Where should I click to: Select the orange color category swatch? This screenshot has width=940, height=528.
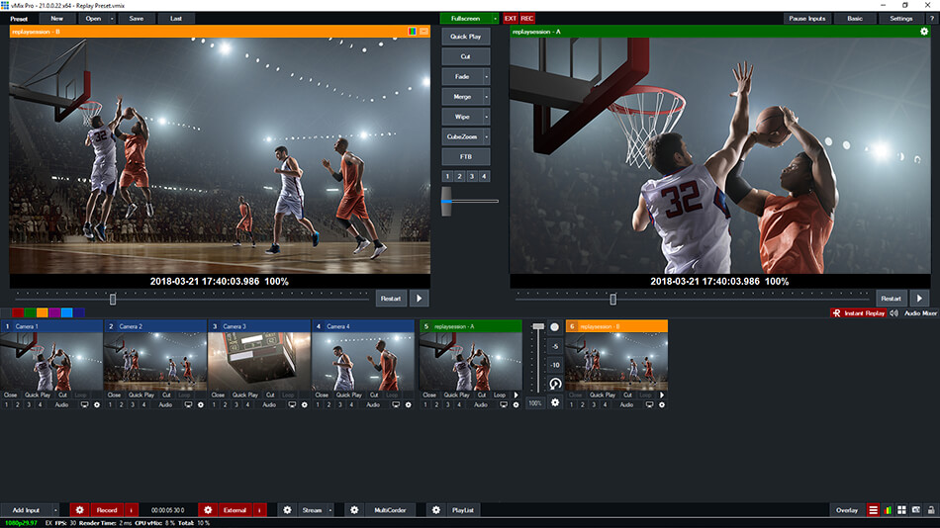[x=42, y=312]
